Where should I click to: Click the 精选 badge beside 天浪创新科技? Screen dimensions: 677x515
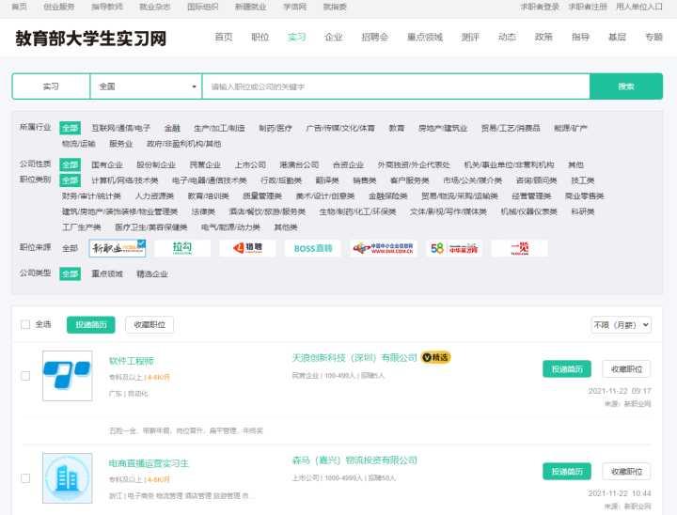435,357
